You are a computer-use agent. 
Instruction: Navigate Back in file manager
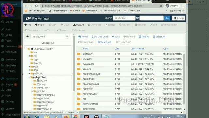116,37
